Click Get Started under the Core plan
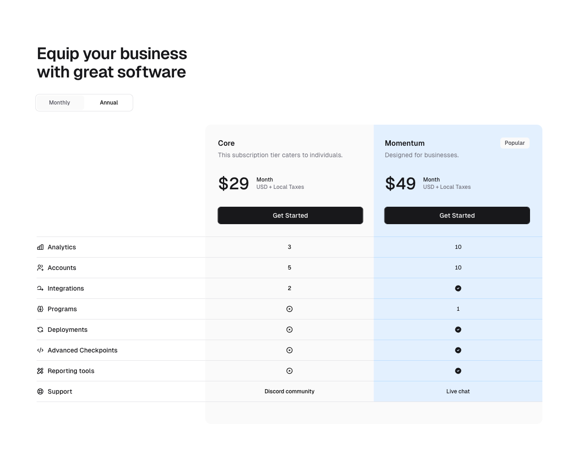This screenshot has height=468, width=579. tap(290, 215)
